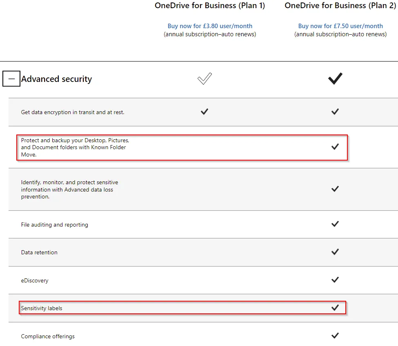This screenshot has width=398, height=346.
Task: Select the OneDrive for Business (Plan 2) heading
Action: coord(340,6)
